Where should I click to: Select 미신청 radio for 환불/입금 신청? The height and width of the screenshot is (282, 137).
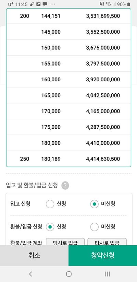94,227
